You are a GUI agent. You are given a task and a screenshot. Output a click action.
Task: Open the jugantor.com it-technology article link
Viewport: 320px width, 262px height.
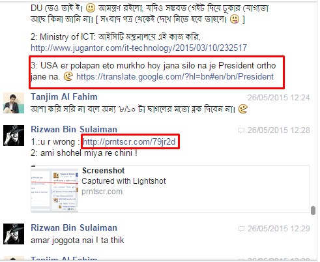(x=139, y=48)
